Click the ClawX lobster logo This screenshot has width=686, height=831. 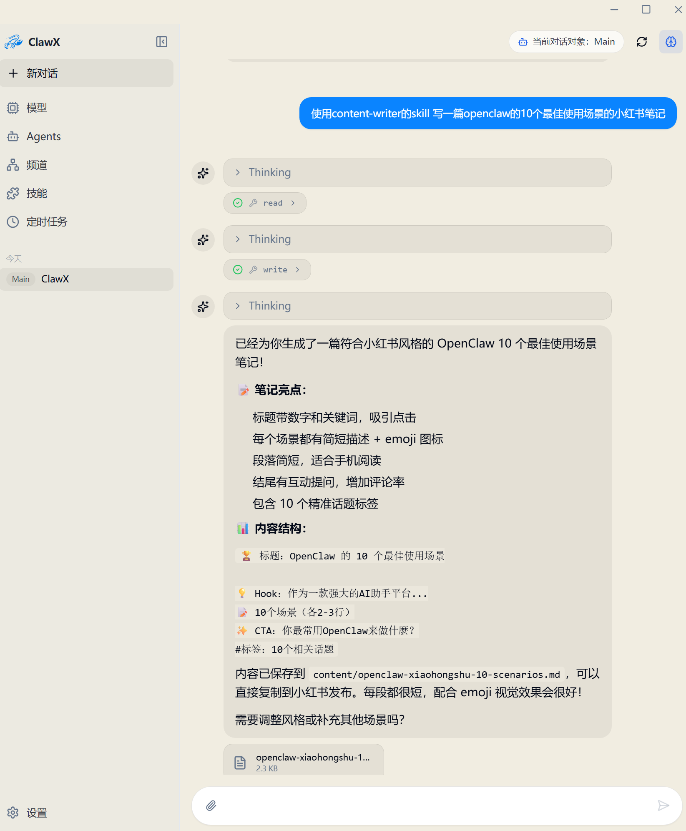[13, 42]
